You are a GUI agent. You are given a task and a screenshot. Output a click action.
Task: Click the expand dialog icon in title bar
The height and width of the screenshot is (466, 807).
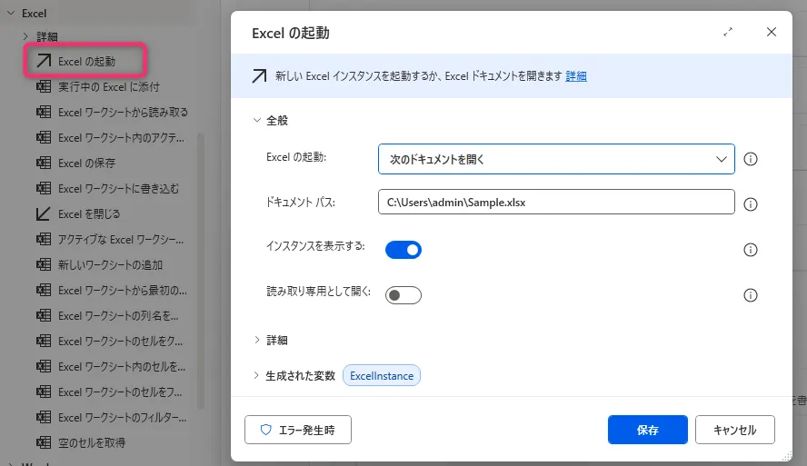(728, 32)
